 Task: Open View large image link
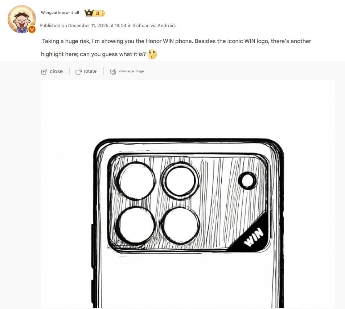(x=127, y=71)
